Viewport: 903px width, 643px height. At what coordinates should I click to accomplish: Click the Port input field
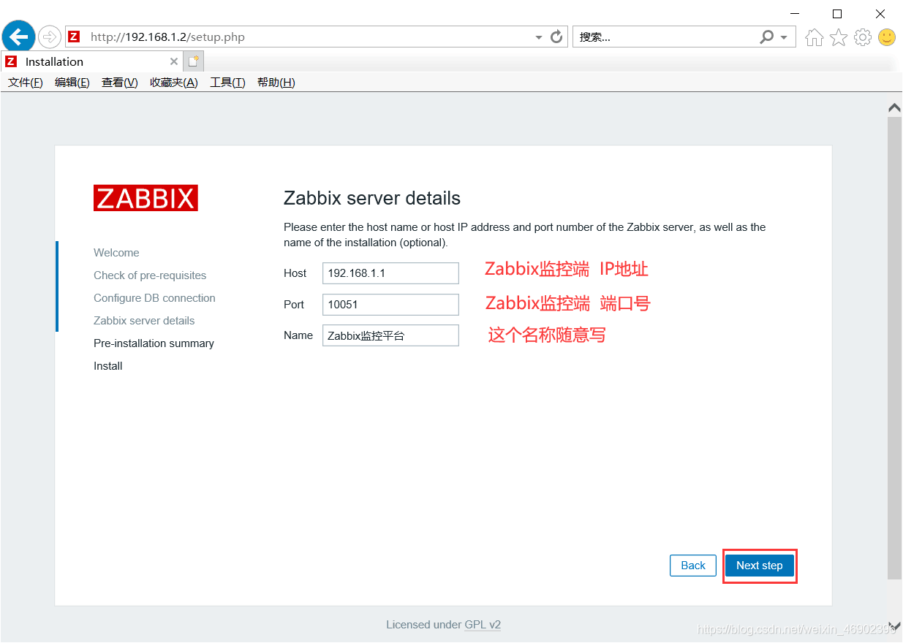point(390,305)
